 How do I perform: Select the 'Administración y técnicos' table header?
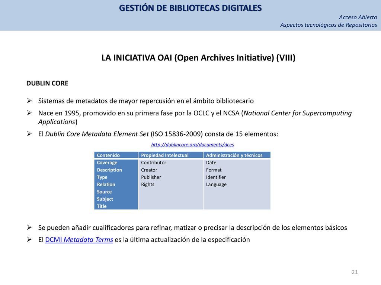tap(234, 155)
